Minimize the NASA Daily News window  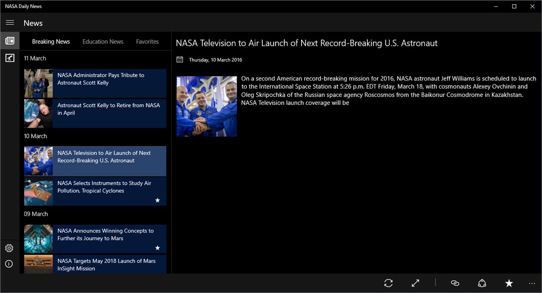[x=496, y=6]
